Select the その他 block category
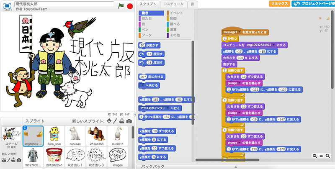Viewport: 335px width, 169px height. (x=179, y=35)
